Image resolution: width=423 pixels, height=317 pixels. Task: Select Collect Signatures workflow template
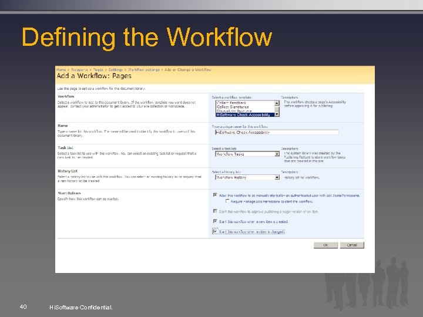point(245,107)
